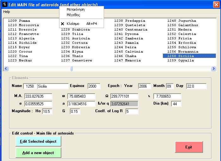Select highlighted 1258 Sicilia list entry
Viewport: 221px width, 161px height.
pos(189,56)
